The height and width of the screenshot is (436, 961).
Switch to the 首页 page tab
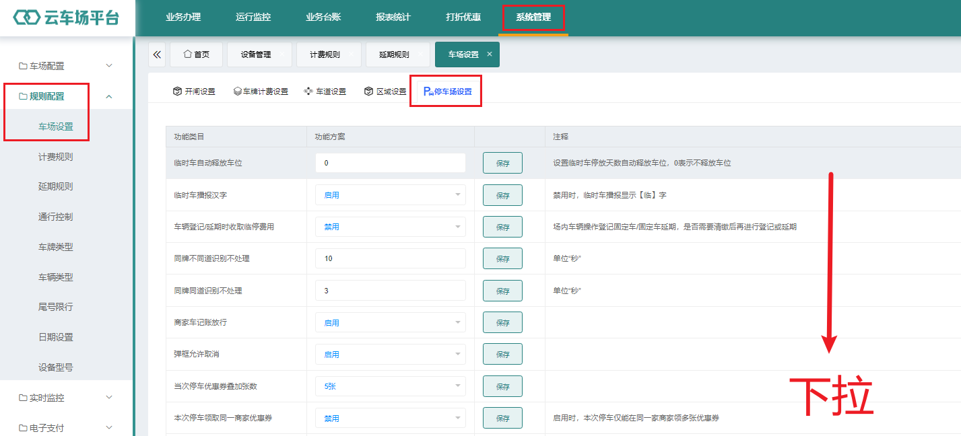tap(196, 54)
